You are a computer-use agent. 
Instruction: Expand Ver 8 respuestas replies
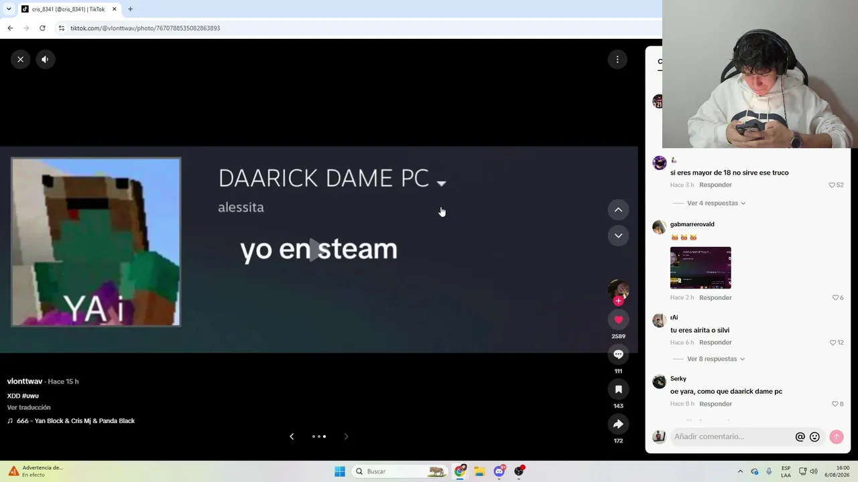pyautogui.click(x=717, y=359)
